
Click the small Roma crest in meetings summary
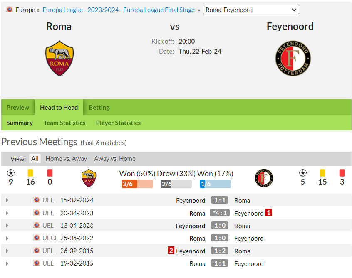pyautogui.click(x=89, y=178)
